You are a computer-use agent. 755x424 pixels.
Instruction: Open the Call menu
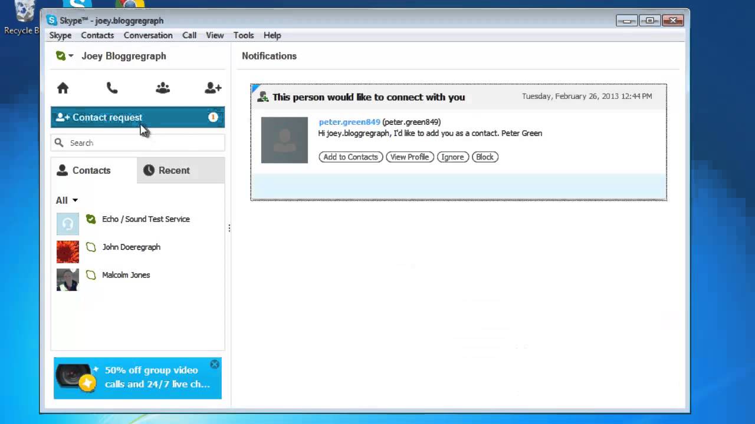point(189,35)
